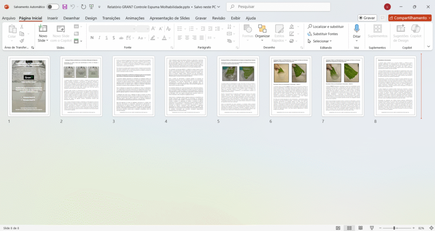Click the Redo icon in title bar

click(x=83, y=7)
